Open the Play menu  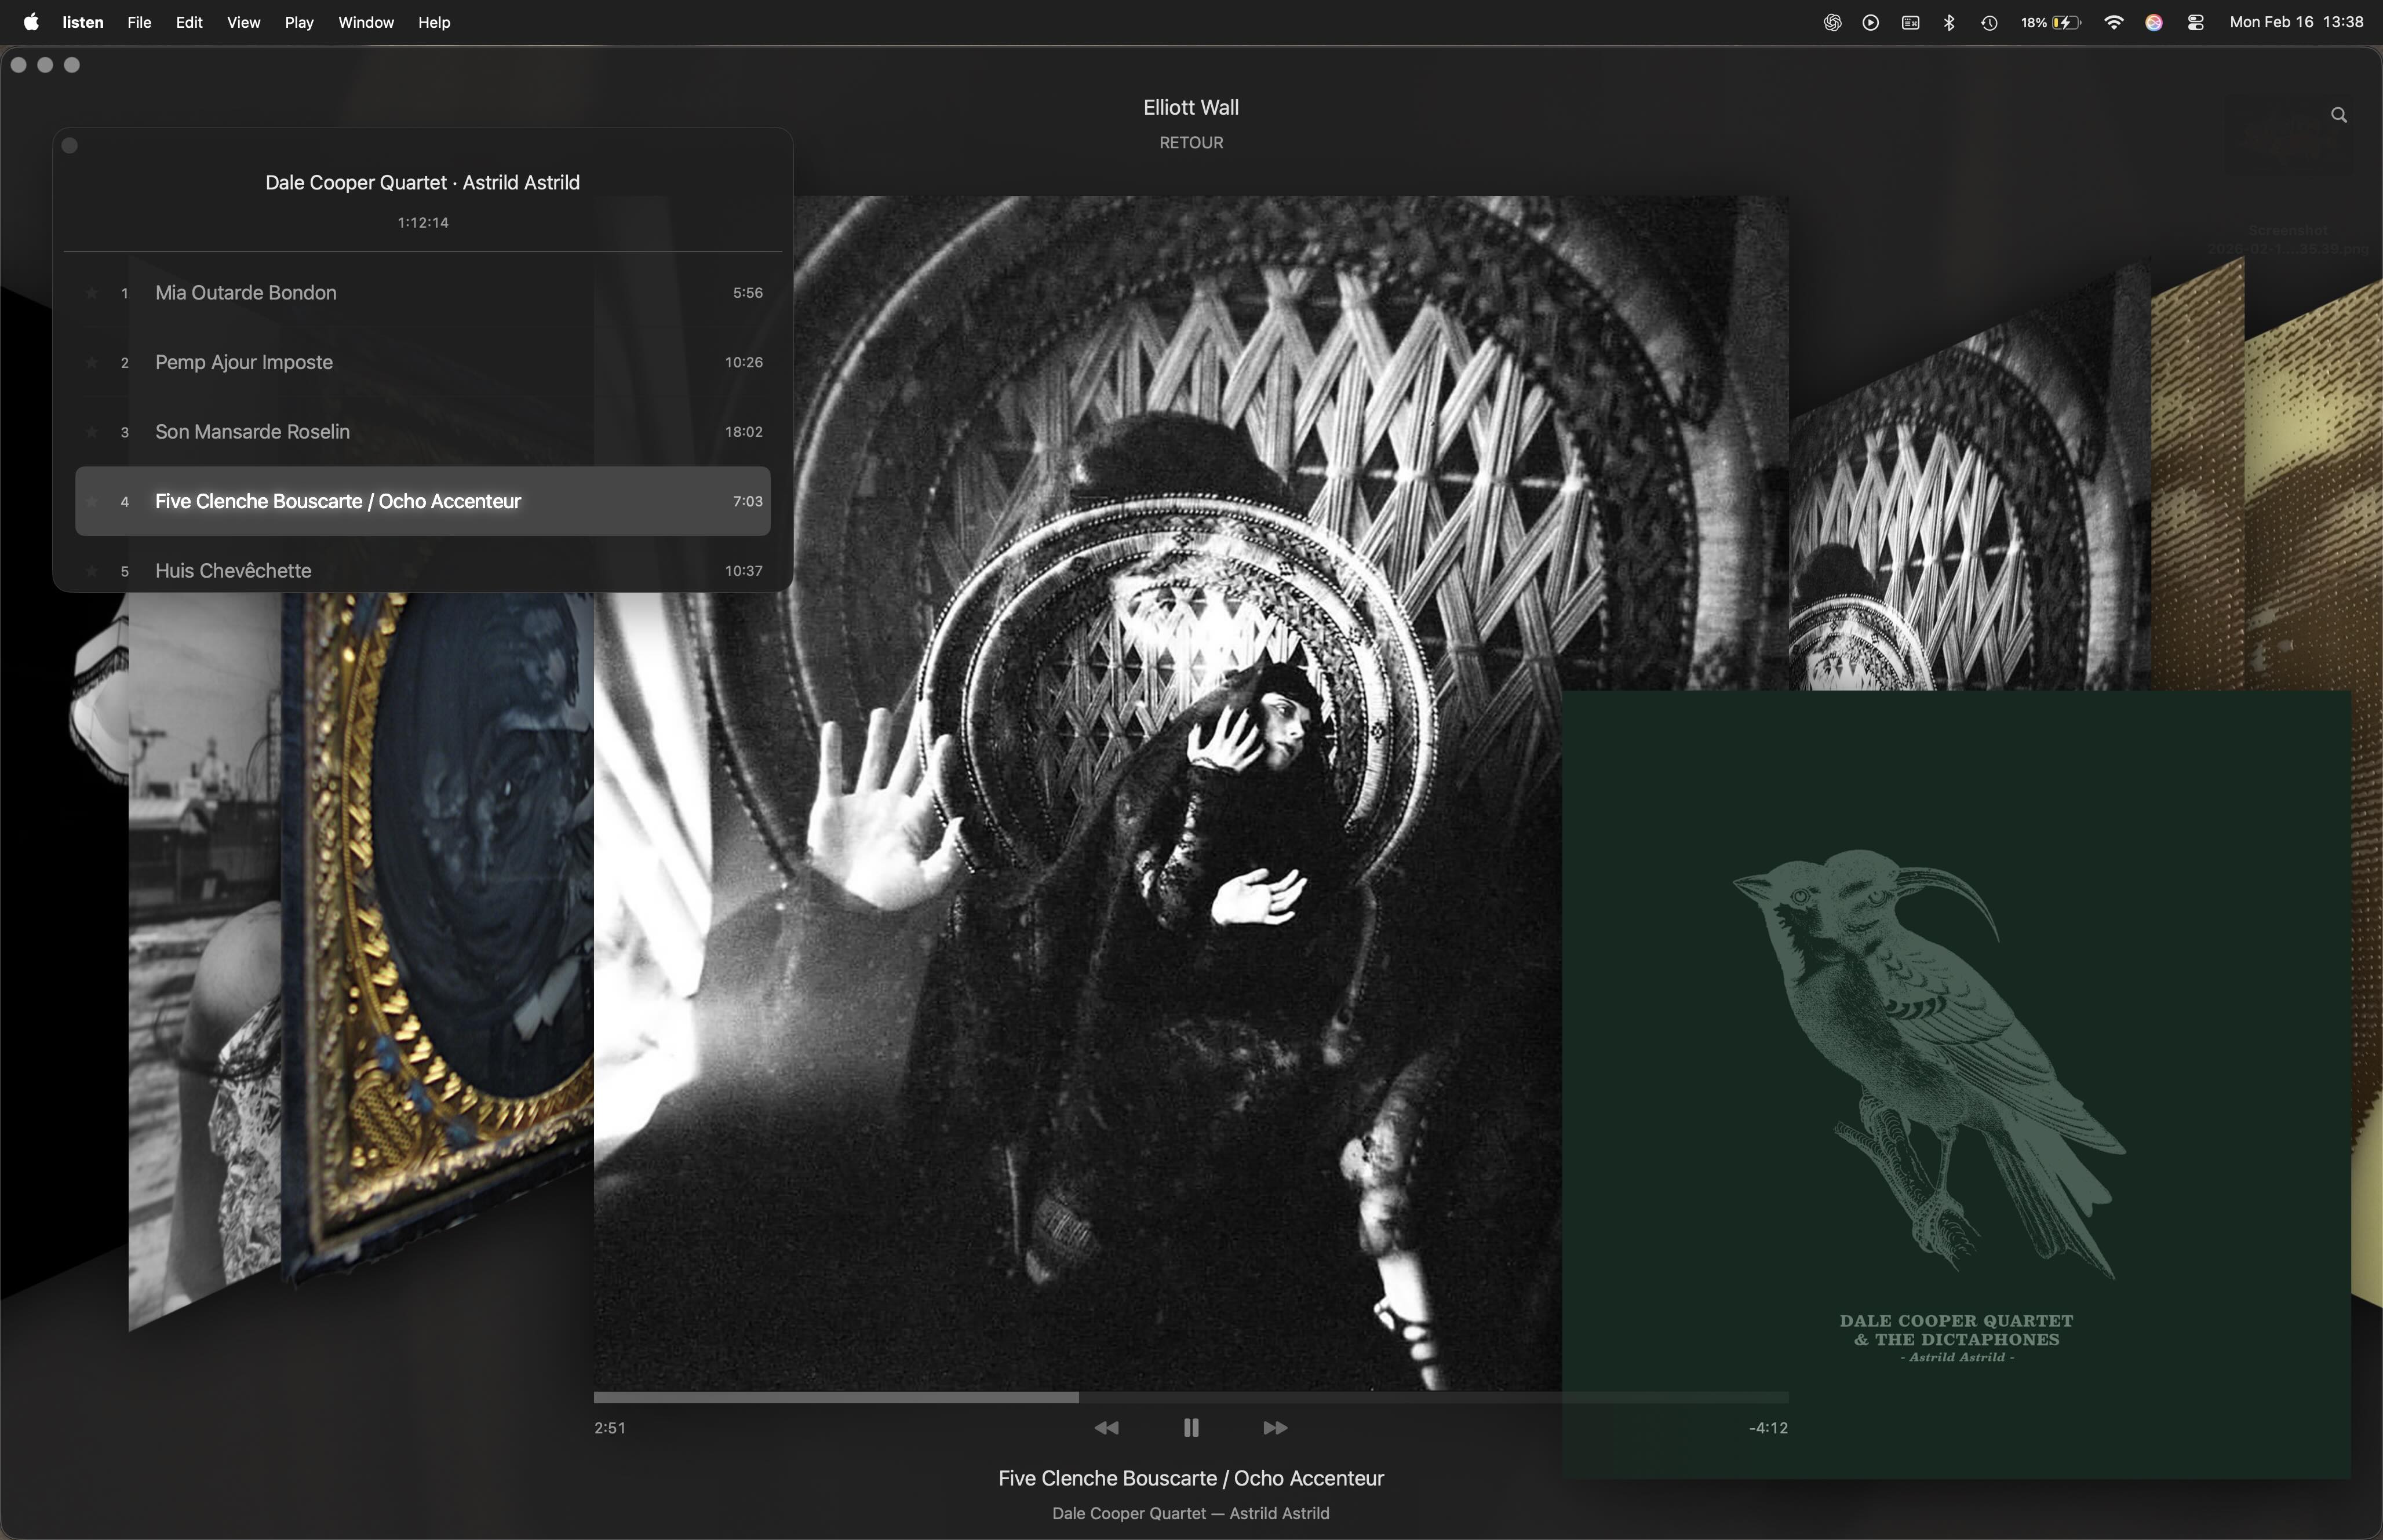click(298, 22)
